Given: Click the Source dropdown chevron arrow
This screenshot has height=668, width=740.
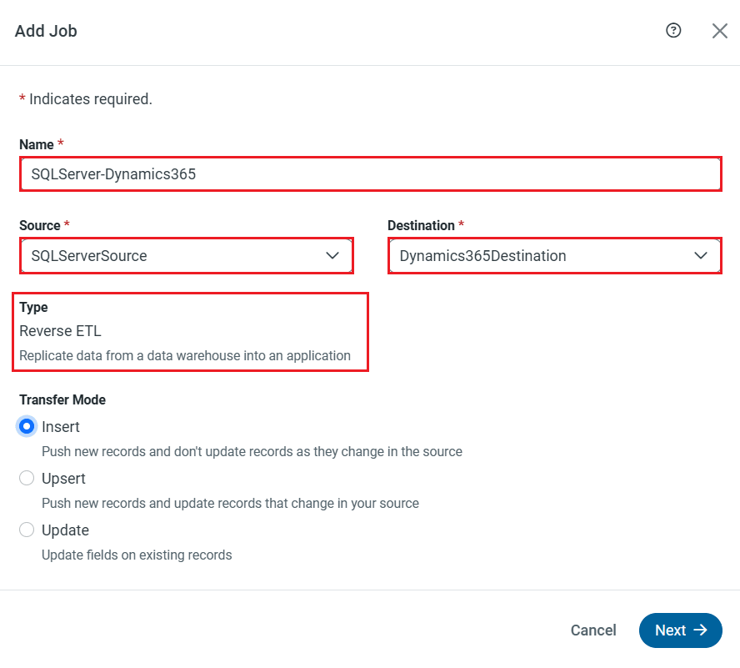Looking at the screenshot, I should (x=332, y=256).
